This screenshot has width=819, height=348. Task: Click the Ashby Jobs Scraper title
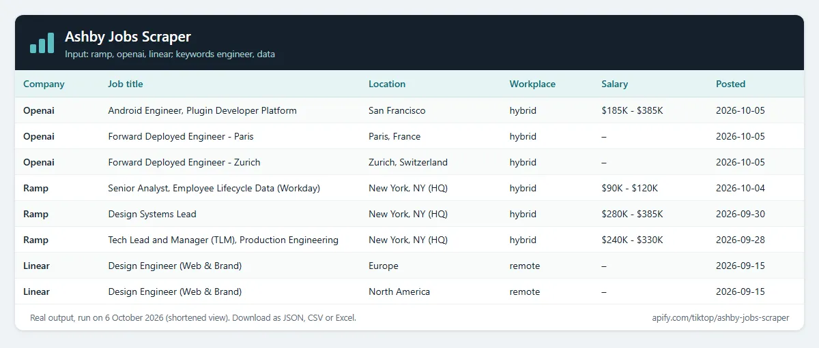[128, 37]
